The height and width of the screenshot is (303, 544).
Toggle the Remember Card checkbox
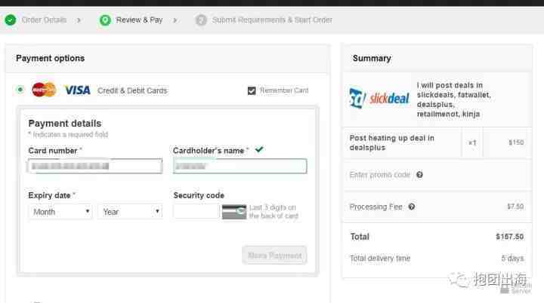tap(252, 90)
